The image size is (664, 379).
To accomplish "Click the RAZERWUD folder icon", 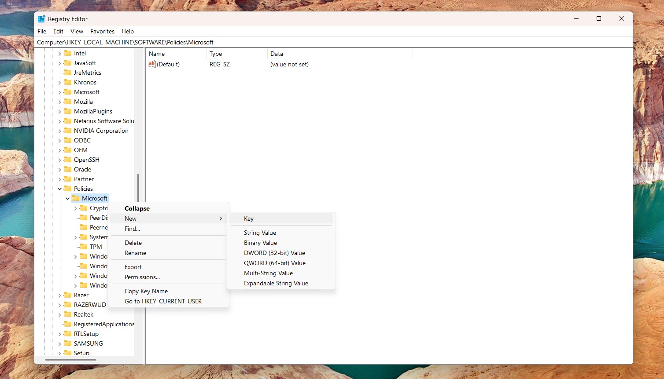I will (x=68, y=305).
